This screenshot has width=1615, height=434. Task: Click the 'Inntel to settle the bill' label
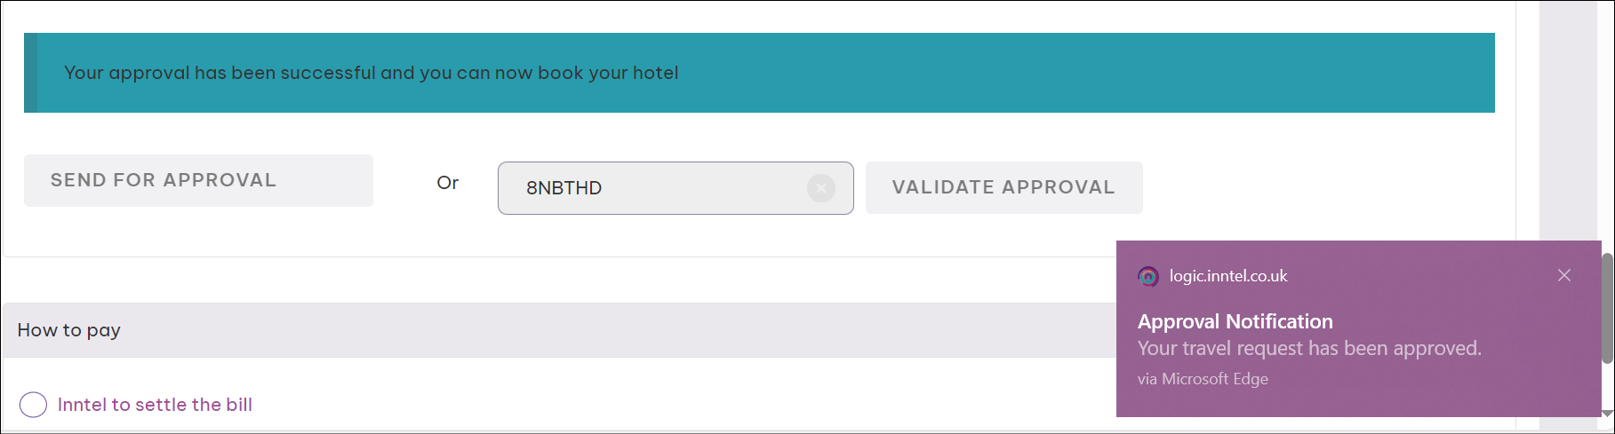[155, 405]
